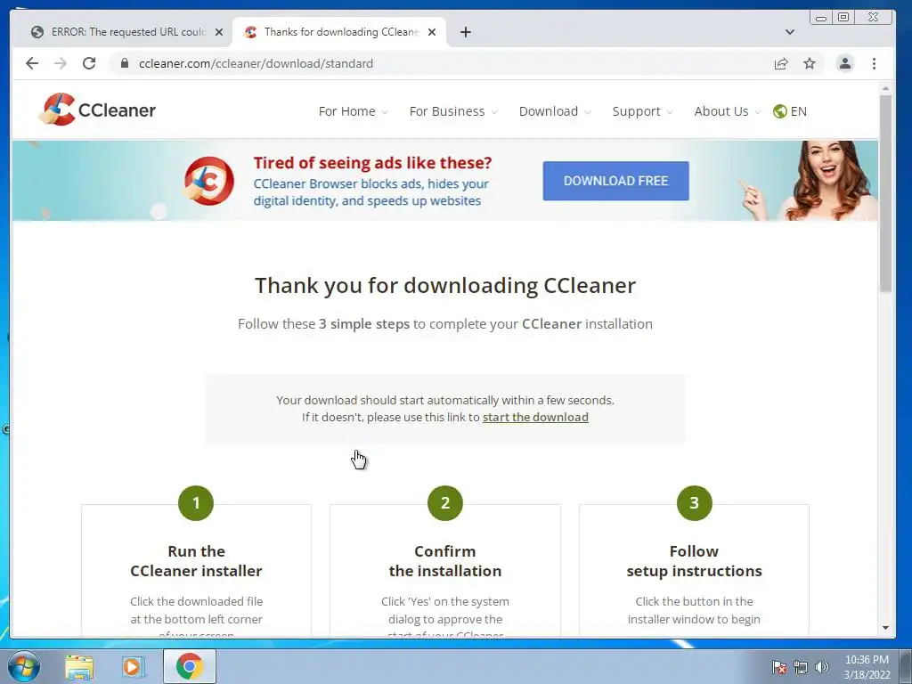The image size is (912, 684).
Task: Change language via EN globe icon
Action: coord(790,111)
